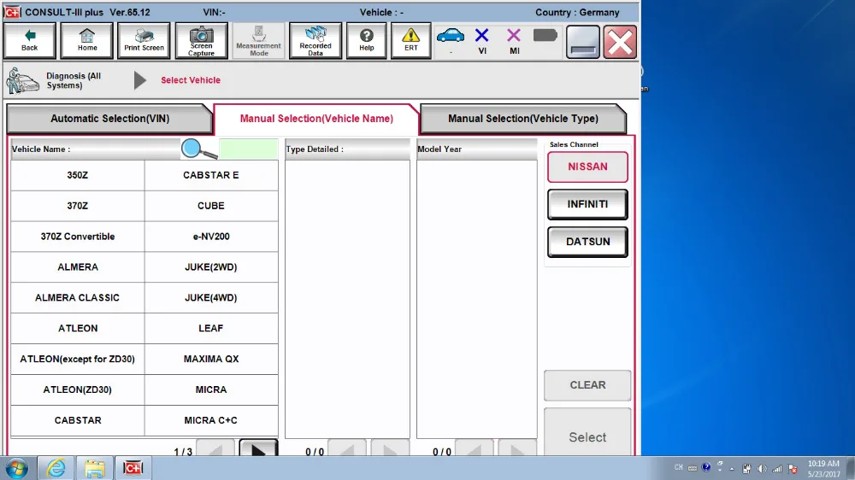Select vehicle ALMERA
855x480 pixels.
(78, 267)
